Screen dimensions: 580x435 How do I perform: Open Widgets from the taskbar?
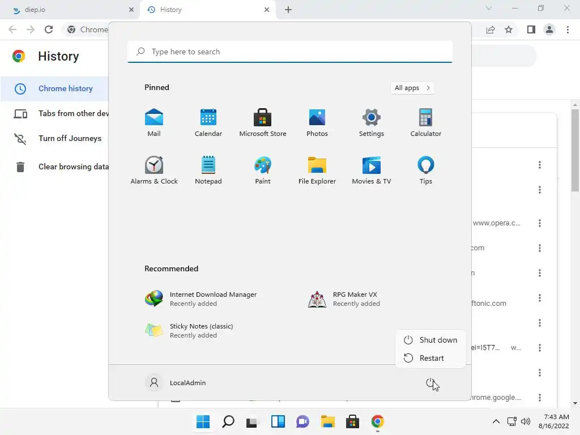pos(278,421)
